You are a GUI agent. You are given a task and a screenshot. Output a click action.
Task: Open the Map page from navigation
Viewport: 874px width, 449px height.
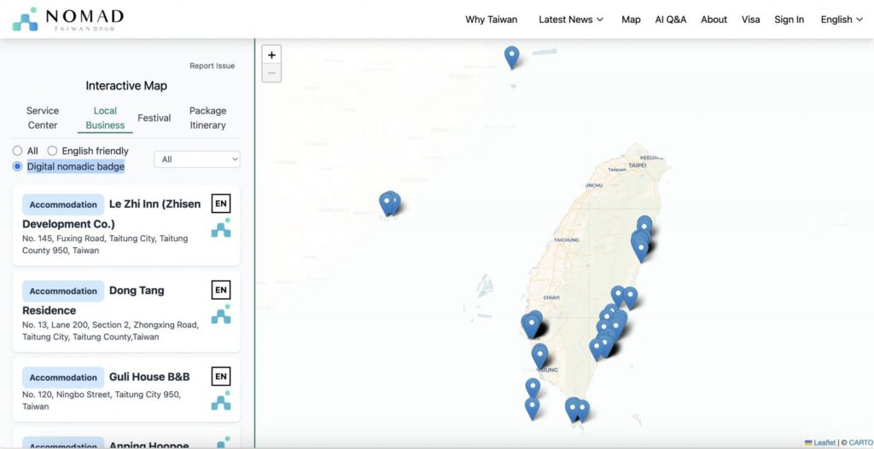pyautogui.click(x=631, y=20)
